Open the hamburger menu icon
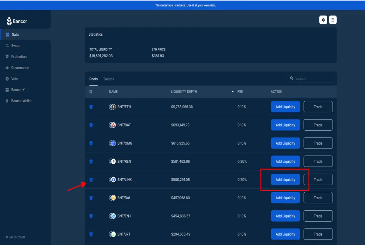Screen dimensions: 365x245 click(x=333, y=20)
